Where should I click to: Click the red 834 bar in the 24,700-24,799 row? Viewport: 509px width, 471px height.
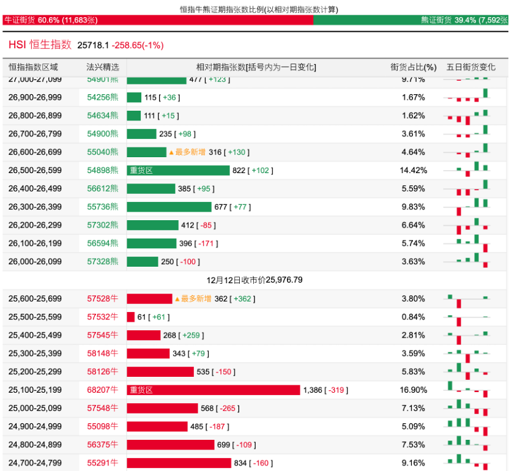(x=179, y=463)
